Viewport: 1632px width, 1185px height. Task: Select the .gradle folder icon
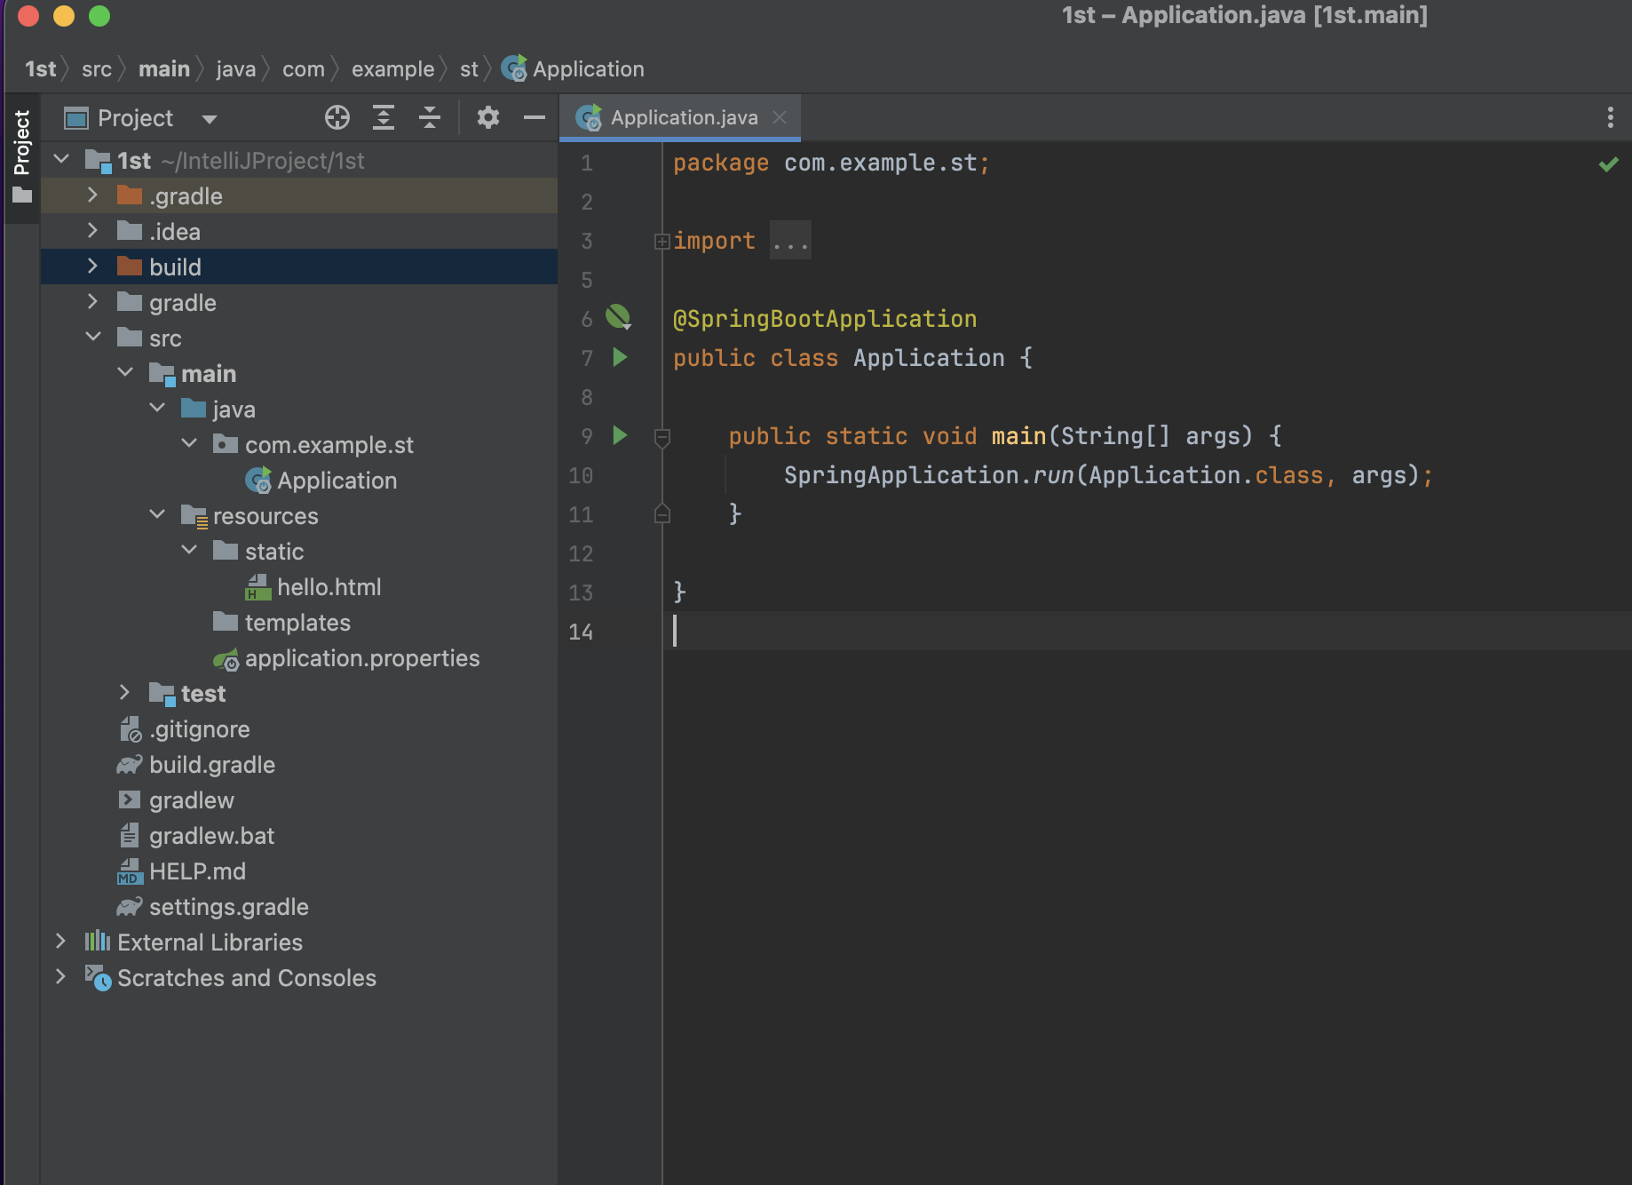(x=130, y=195)
